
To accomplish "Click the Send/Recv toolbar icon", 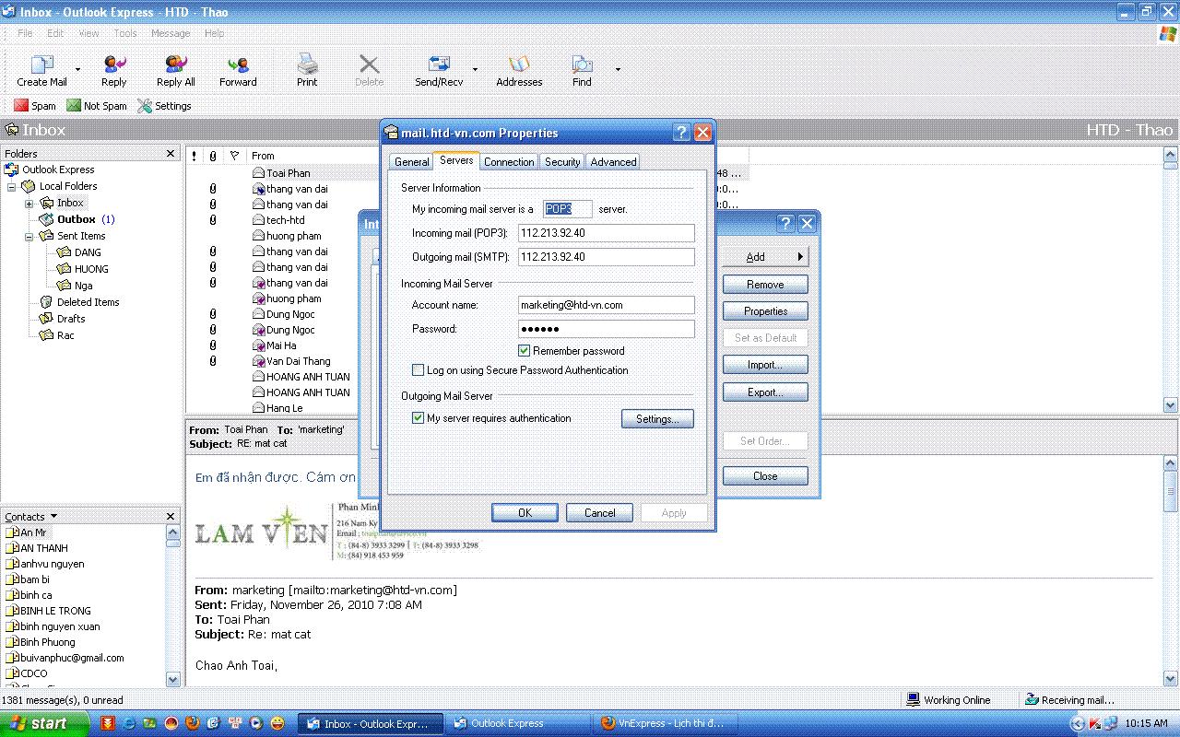I will [x=439, y=64].
